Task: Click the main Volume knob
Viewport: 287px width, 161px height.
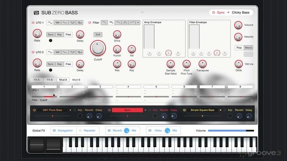Action: pos(238,25)
